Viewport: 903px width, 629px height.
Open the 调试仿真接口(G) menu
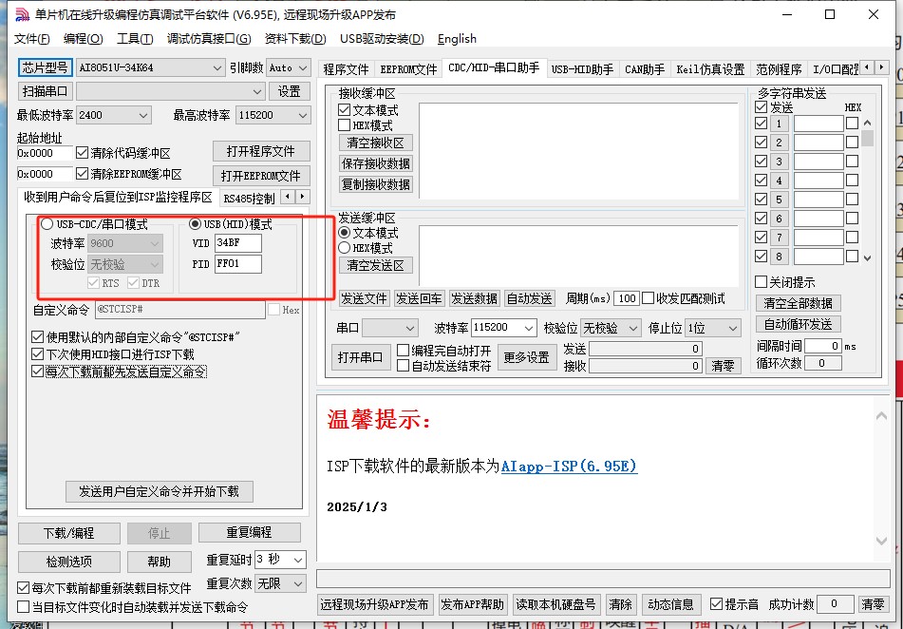[x=209, y=39]
